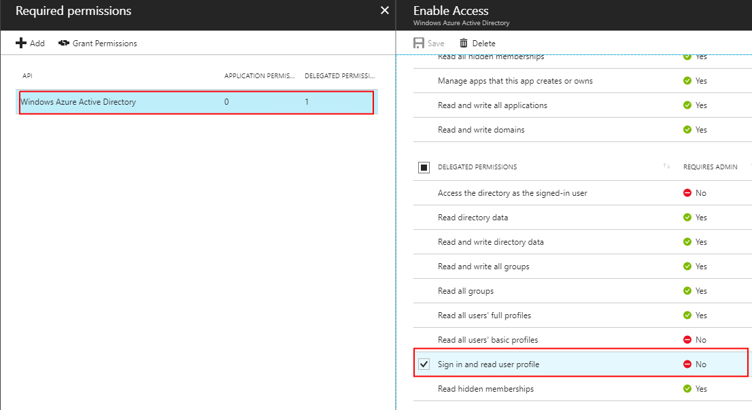Click Grant Permissions button label

105,44
